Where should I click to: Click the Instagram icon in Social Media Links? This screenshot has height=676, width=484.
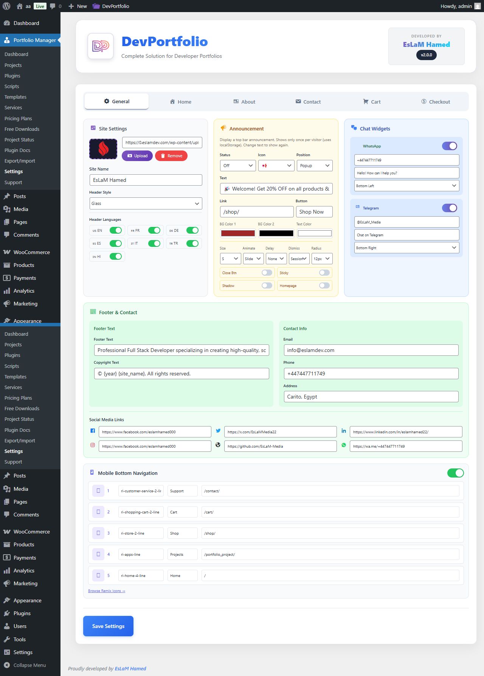pos(93,445)
